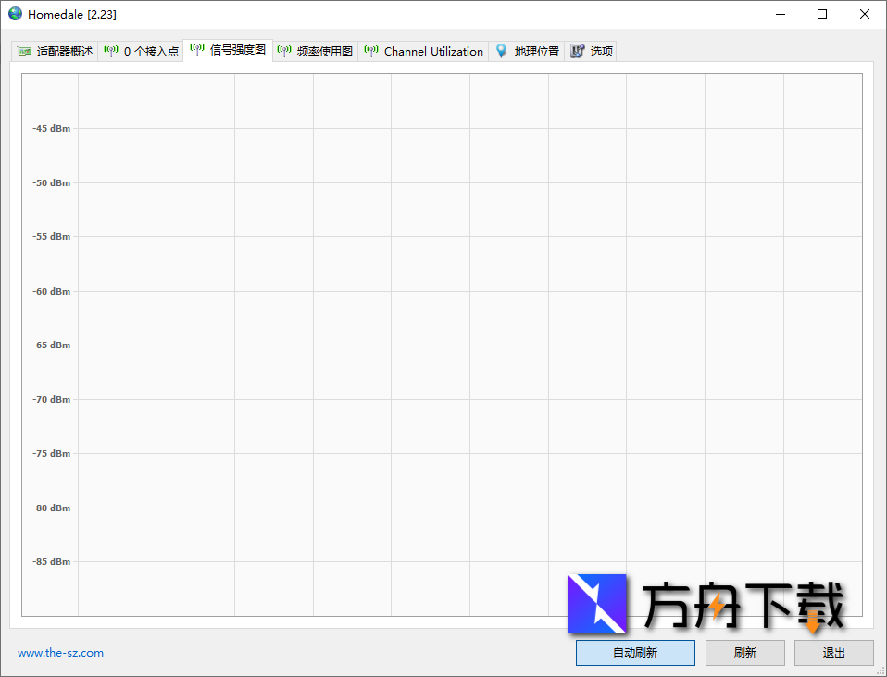Screen dimensions: 887x677
Task: Click the options gear icon on 选项 tab
Action: 577,51
